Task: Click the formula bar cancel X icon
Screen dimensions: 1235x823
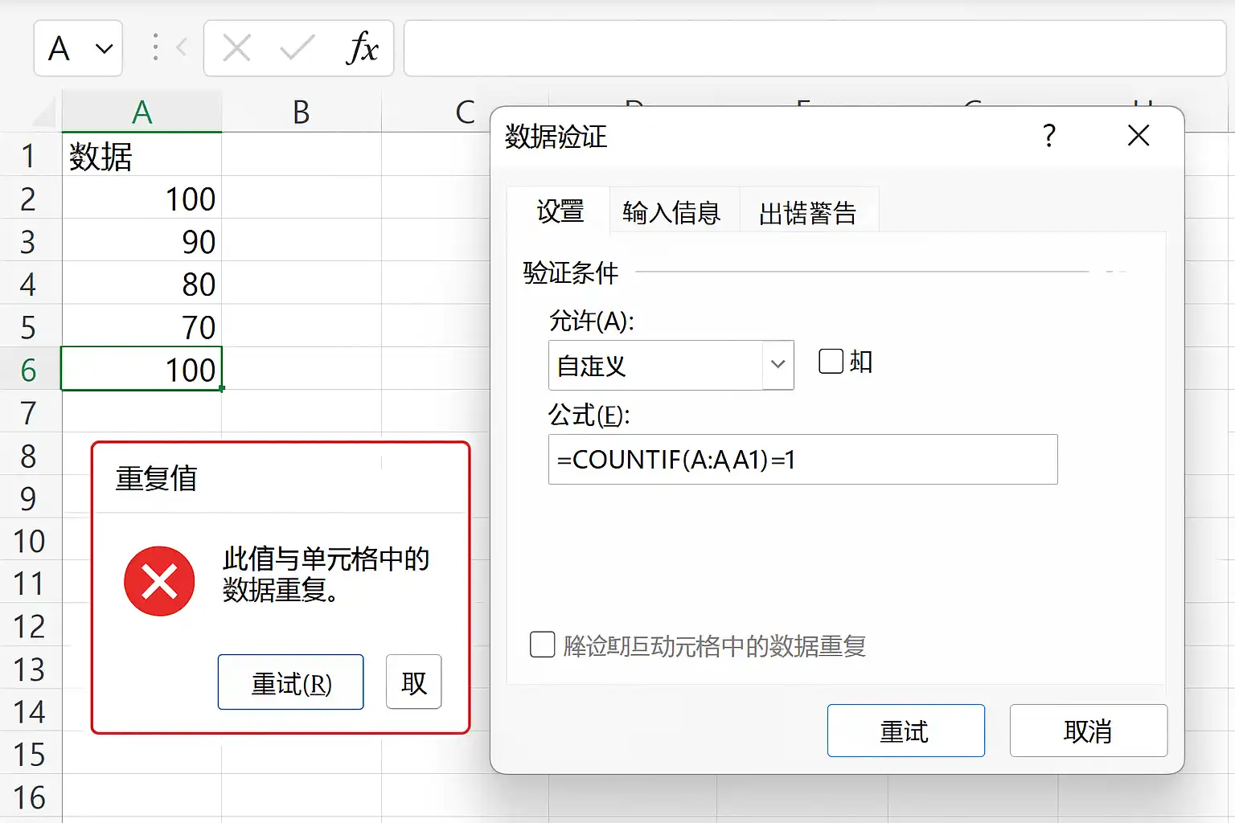Action: (236, 48)
